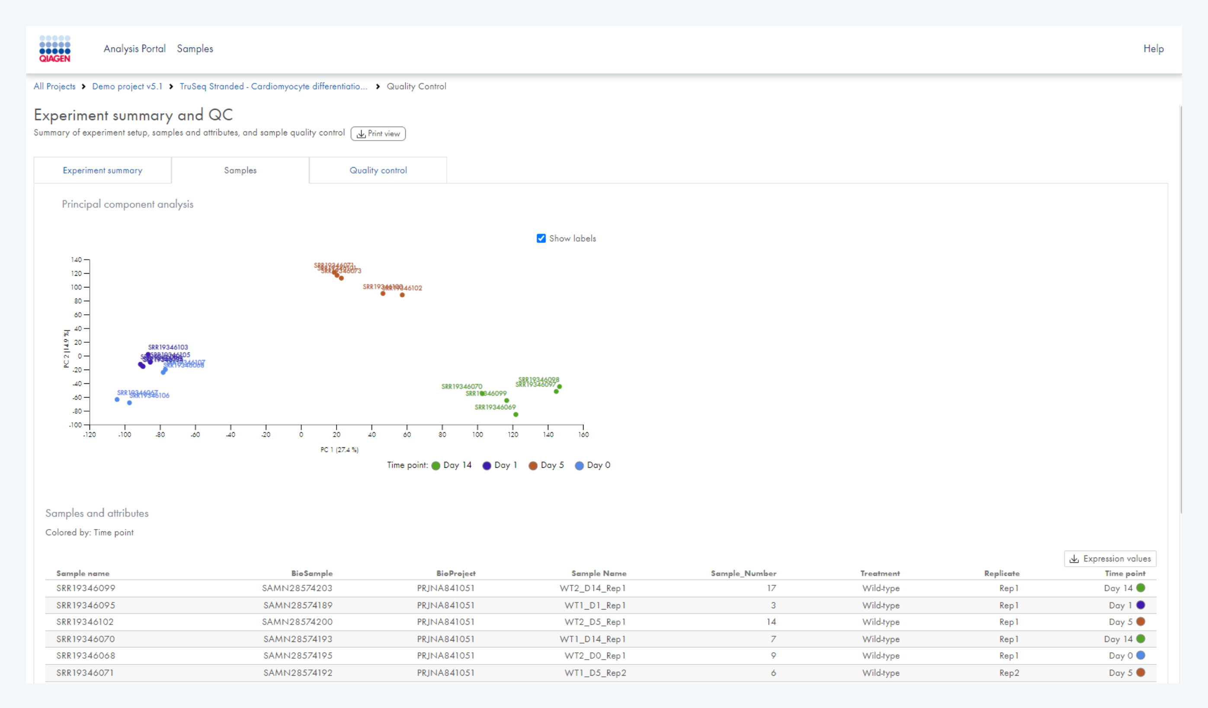Switch to Experiment summary tab
This screenshot has width=1208, height=708.
[x=103, y=171]
